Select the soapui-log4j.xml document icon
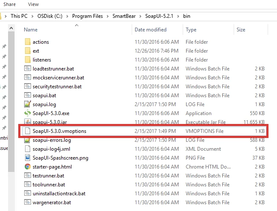Viewport: 277px width, 211px height. click(28, 149)
